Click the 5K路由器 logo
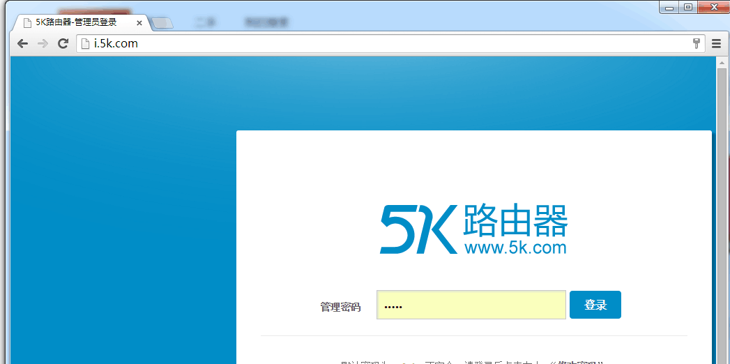 click(x=474, y=229)
